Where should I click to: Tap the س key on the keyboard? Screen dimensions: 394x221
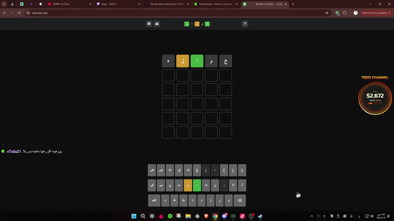[x=161, y=185]
